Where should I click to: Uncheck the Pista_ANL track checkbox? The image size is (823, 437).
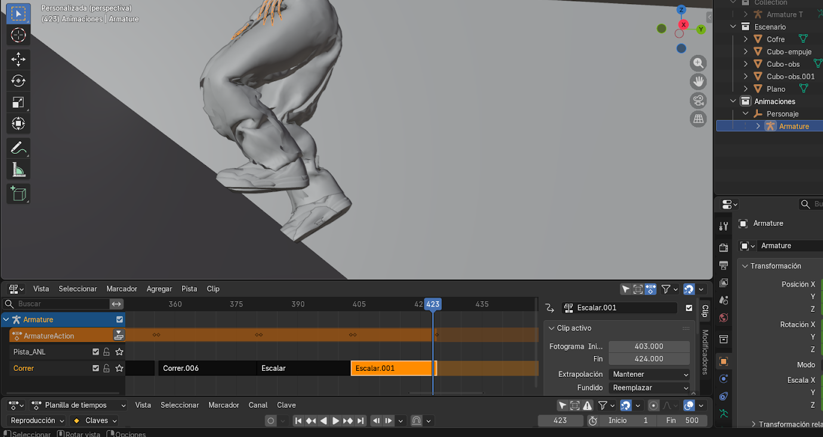click(95, 352)
